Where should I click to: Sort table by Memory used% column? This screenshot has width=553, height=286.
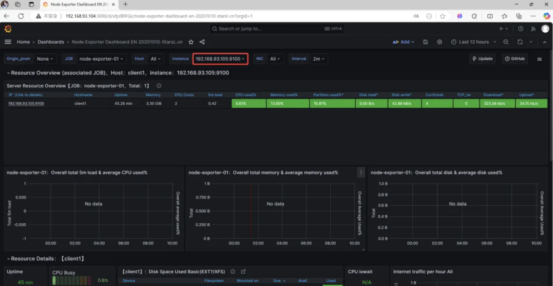pos(284,95)
